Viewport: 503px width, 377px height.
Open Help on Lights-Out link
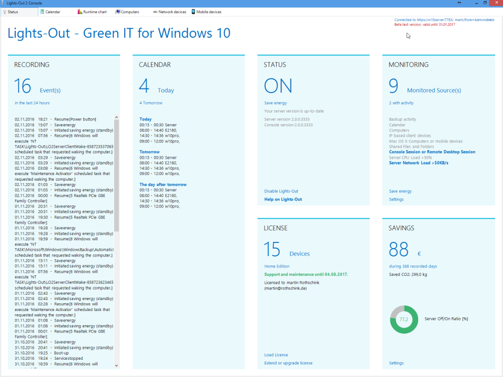click(x=283, y=199)
